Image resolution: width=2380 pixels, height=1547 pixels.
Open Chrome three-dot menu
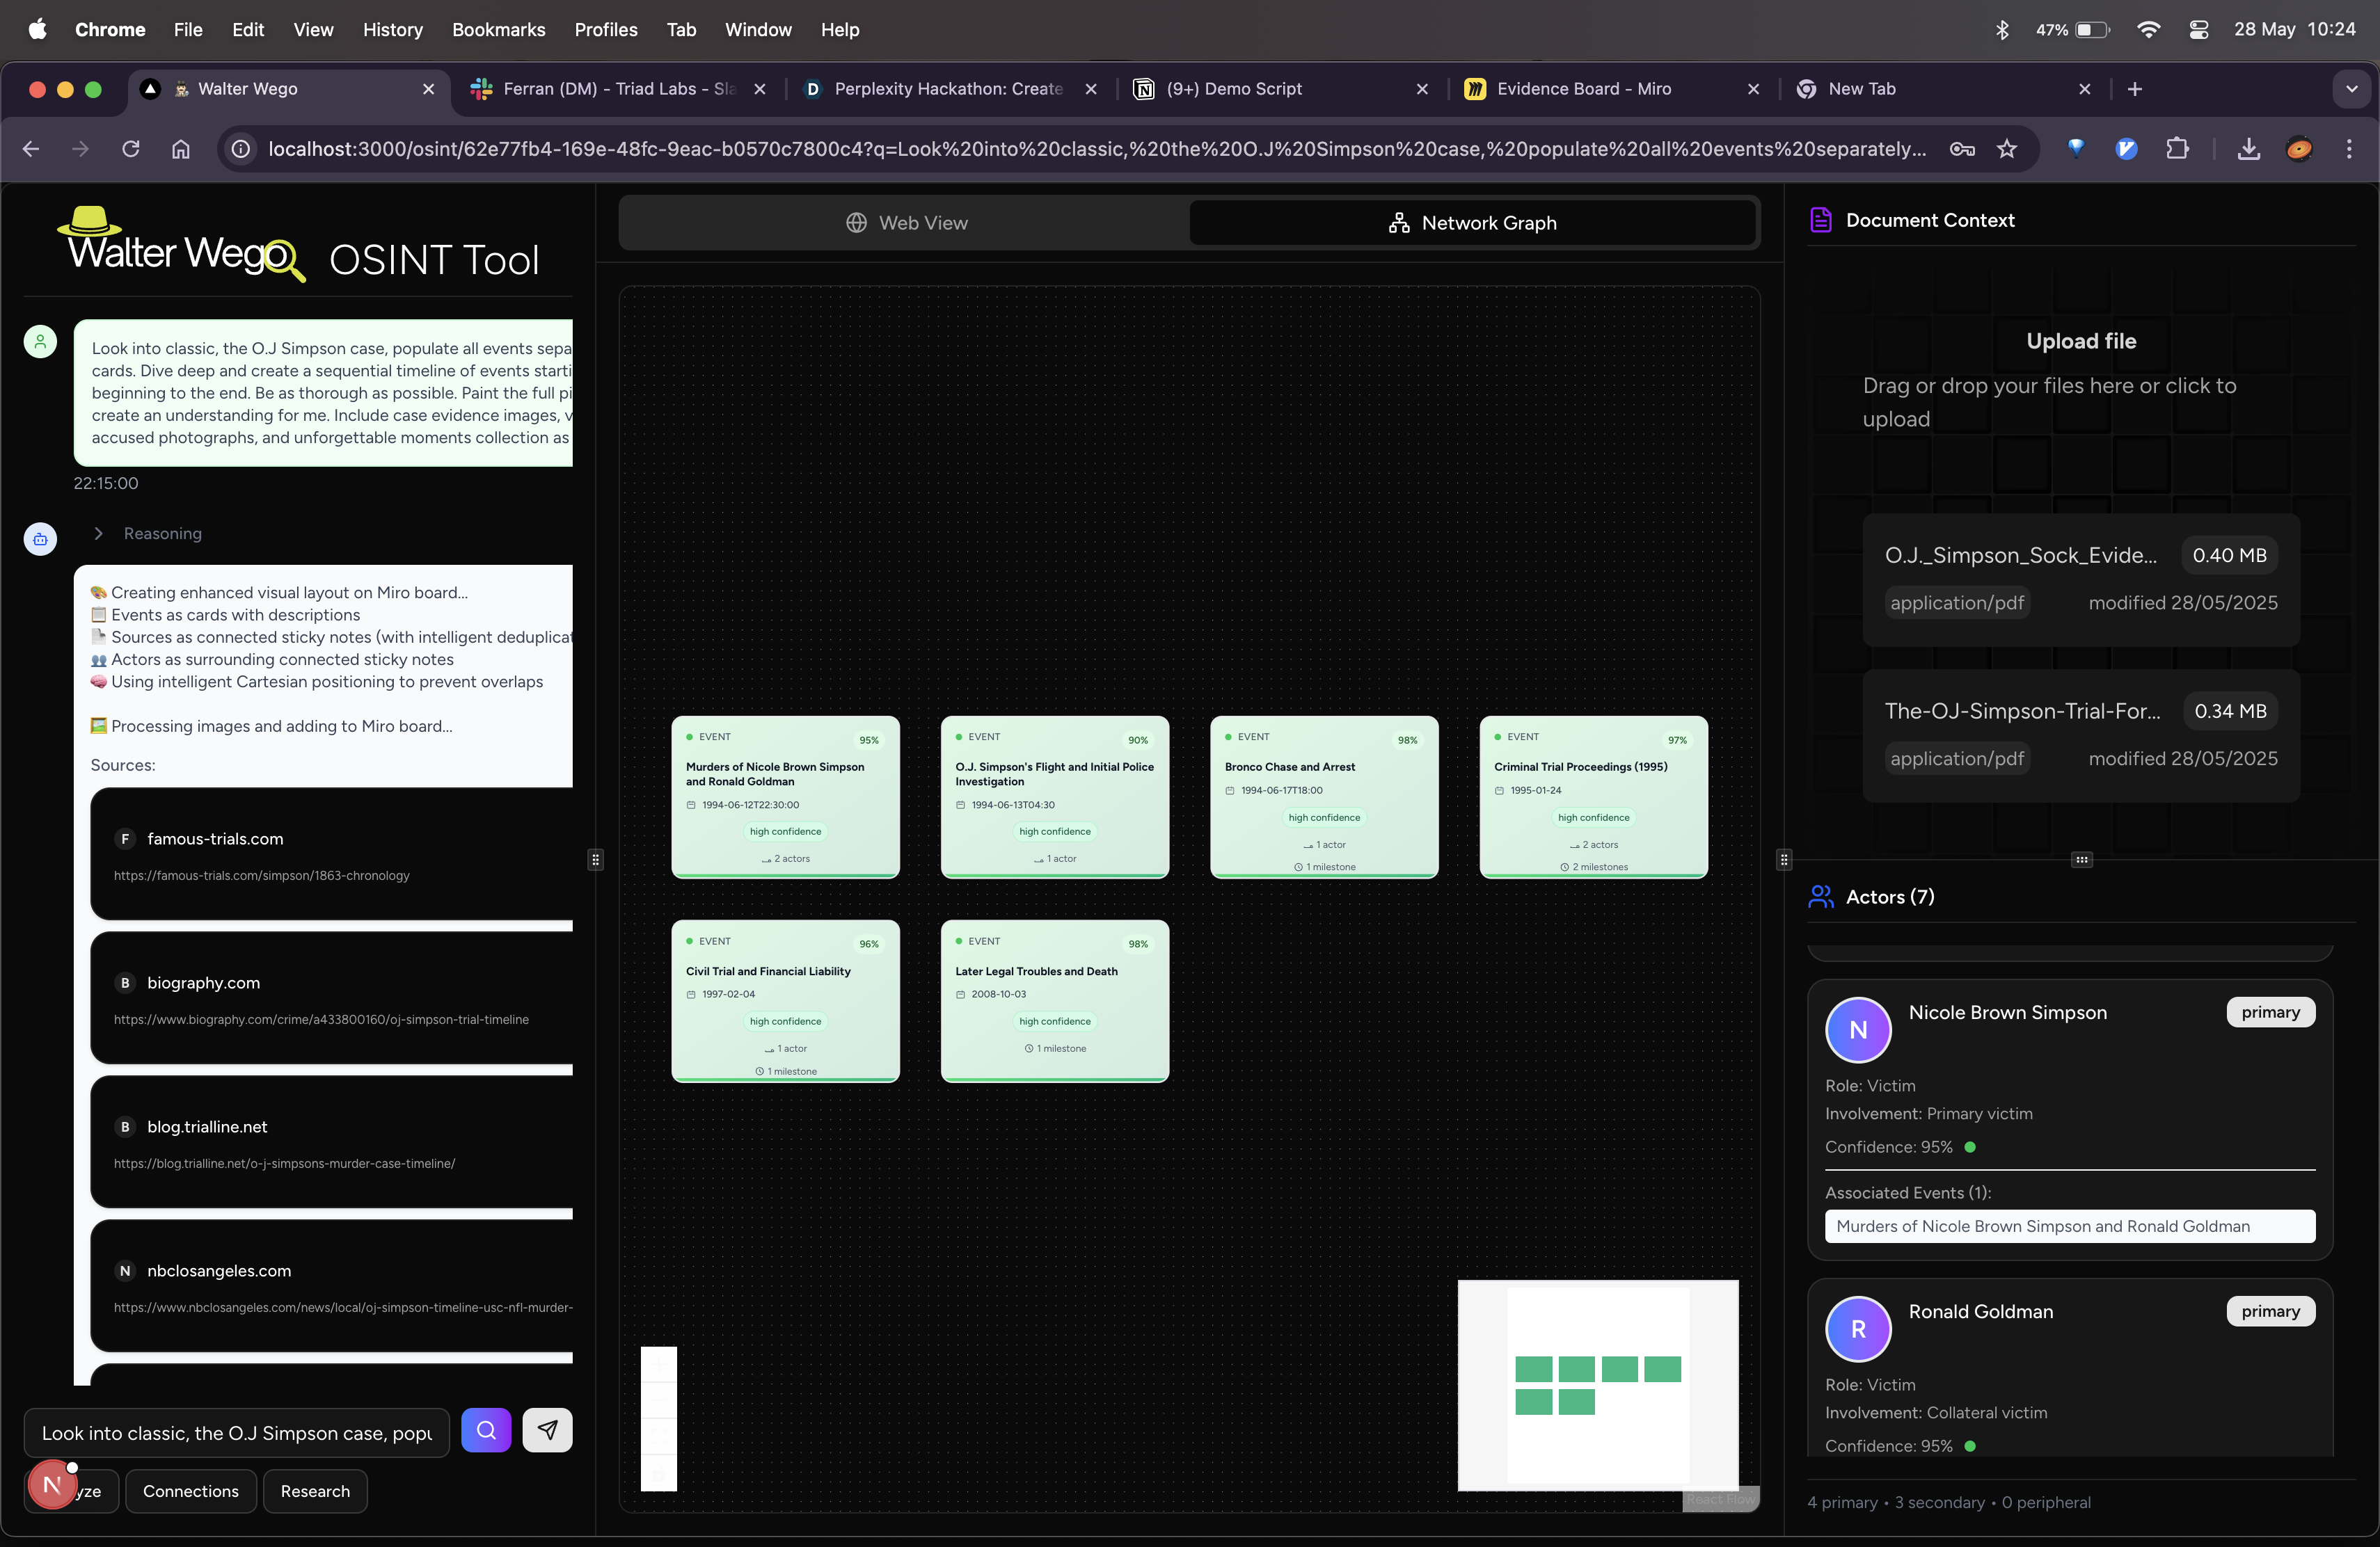(x=2349, y=149)
